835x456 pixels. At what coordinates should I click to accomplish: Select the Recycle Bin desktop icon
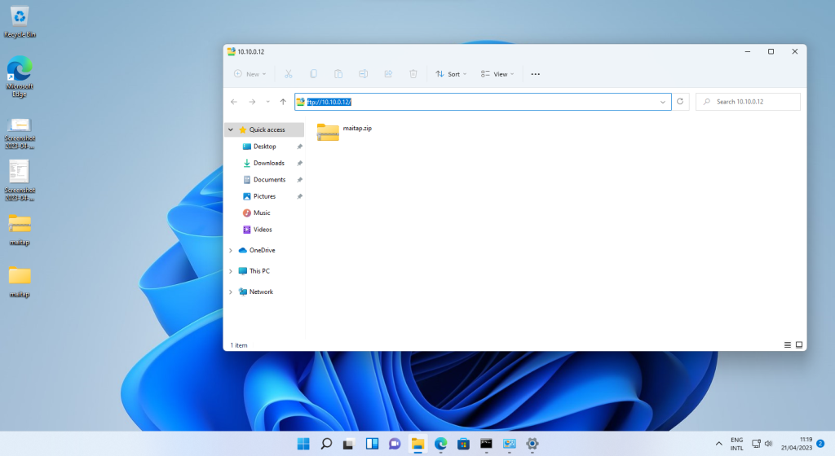pyautogui.click(x=20, y=21)
